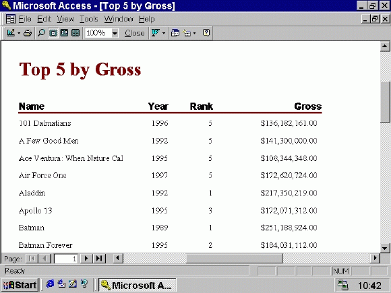391x293 pixels.
Task: Click the vertical scrollbar thumb
Action: 385,102
